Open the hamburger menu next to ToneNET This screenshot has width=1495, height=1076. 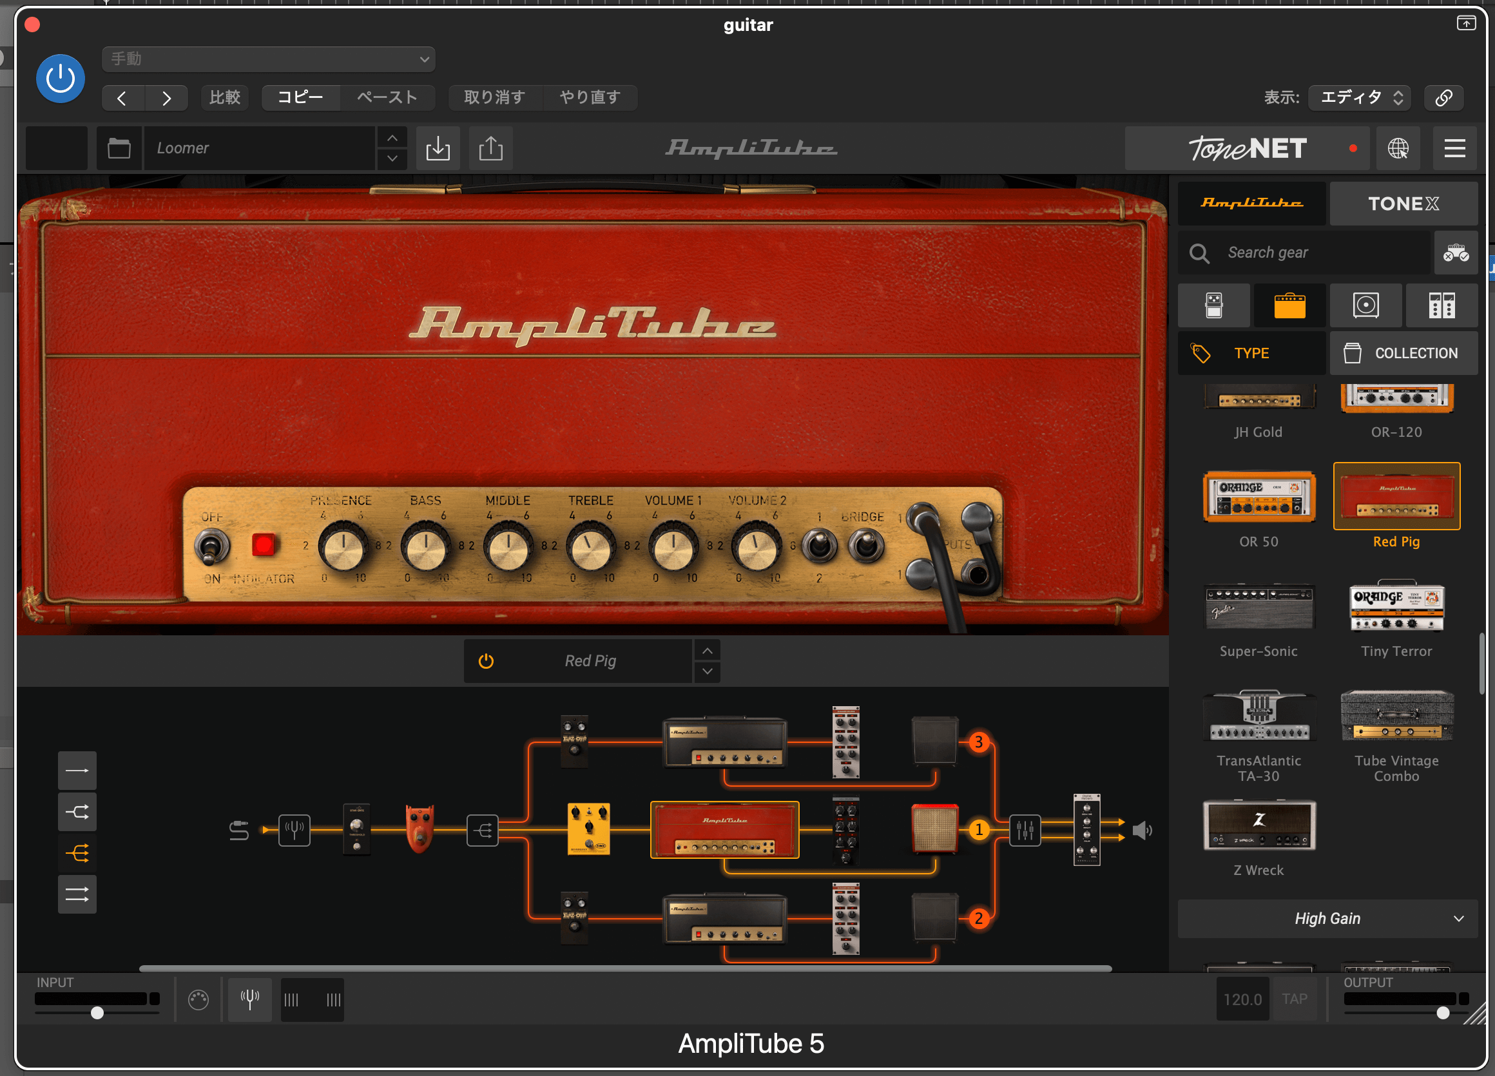[1456, 148]
